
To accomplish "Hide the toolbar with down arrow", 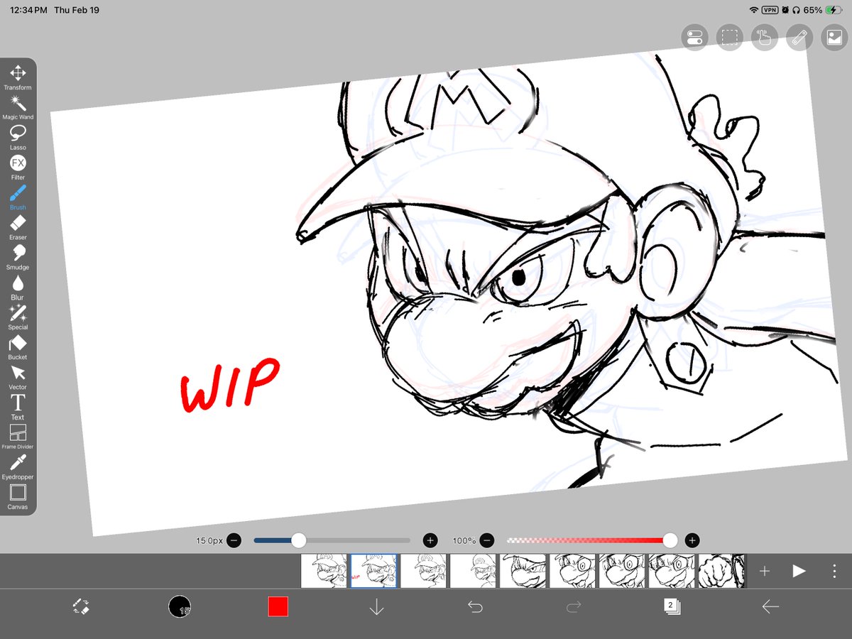I will click(376, 606).
